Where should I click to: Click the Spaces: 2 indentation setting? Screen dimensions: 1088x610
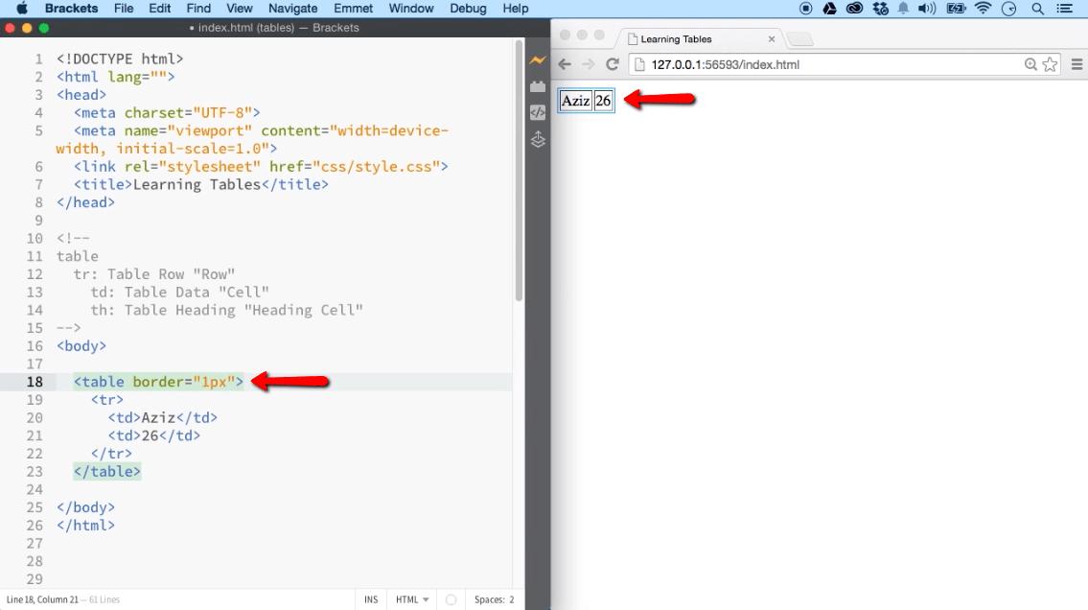click(x=495, y=598)
